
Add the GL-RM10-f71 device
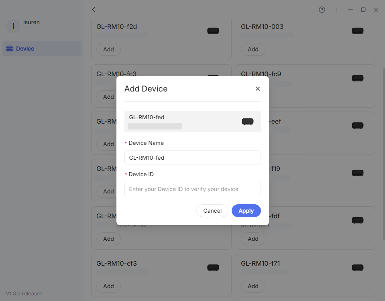253,286
